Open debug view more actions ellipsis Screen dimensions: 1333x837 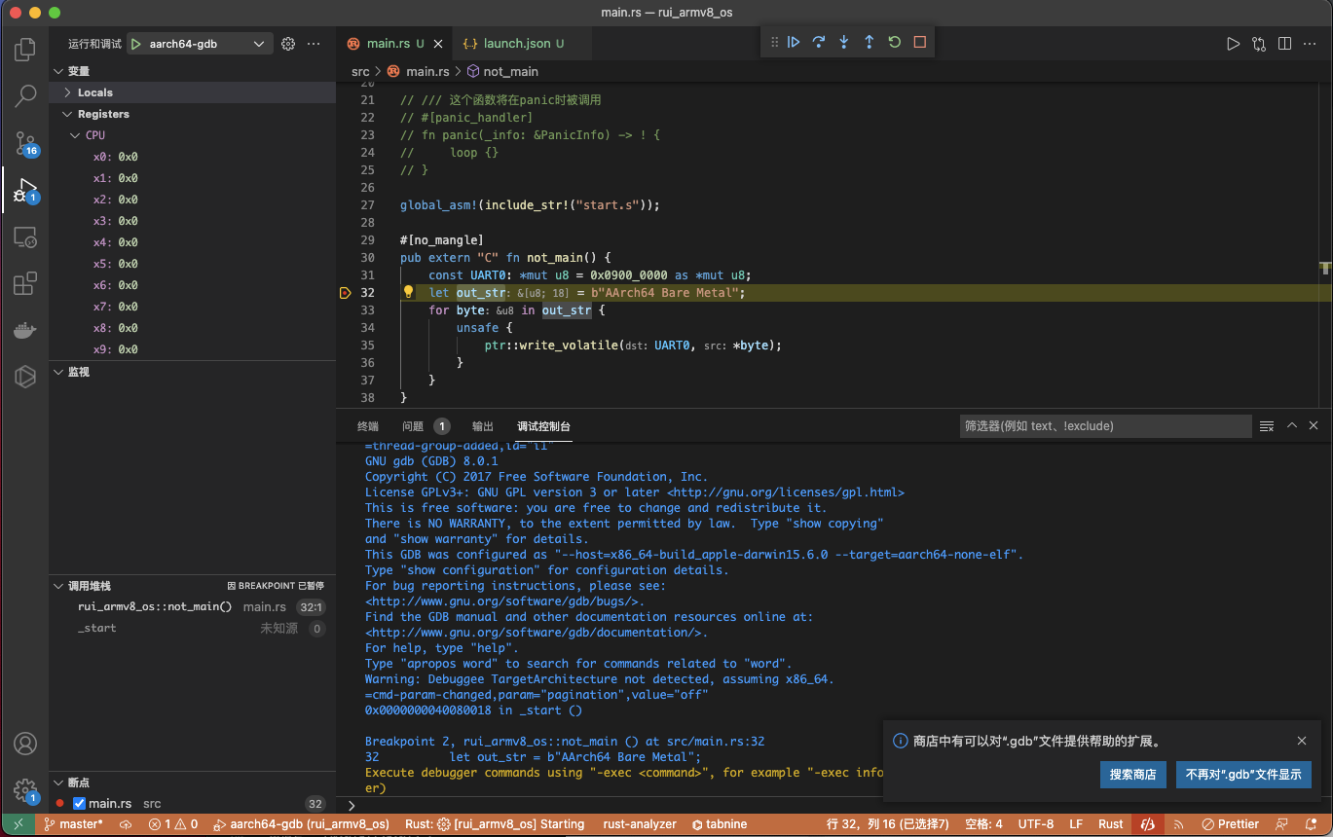(x=314, y=44)
